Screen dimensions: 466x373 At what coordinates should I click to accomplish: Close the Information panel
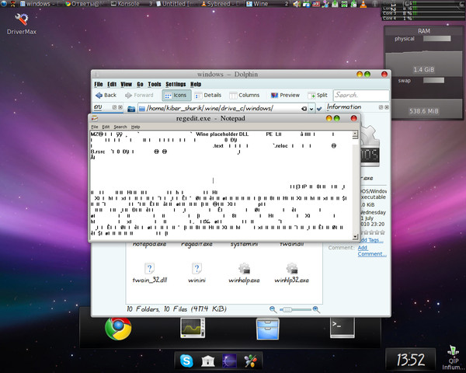387,107
